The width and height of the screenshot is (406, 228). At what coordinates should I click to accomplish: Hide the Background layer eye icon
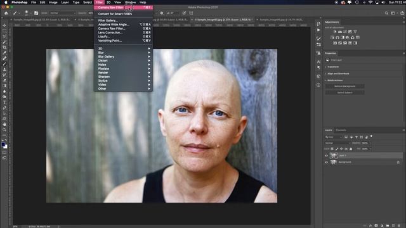click(x=326, y=162)
